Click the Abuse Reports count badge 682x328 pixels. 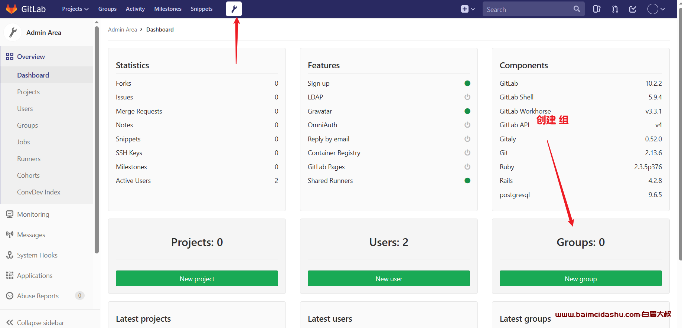point(80,296)
